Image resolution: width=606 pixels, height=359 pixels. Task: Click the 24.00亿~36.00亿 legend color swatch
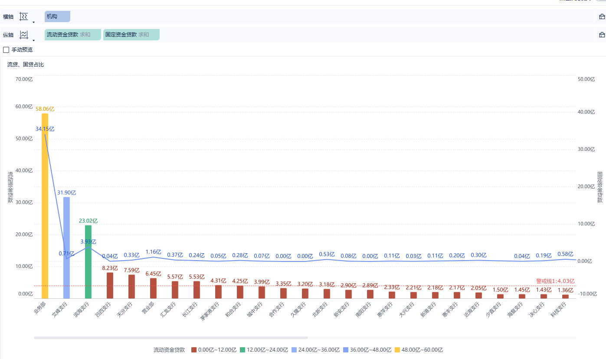pos(294,350)
